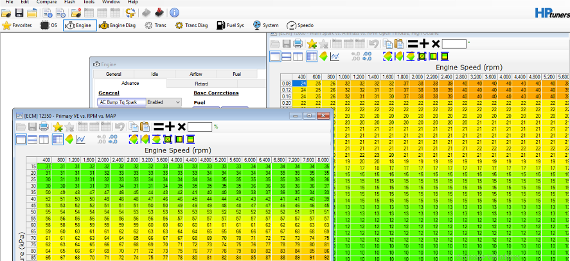Open the tune file history clock icon
Viewport: 570px width, 261px height.
click(60, 14)
